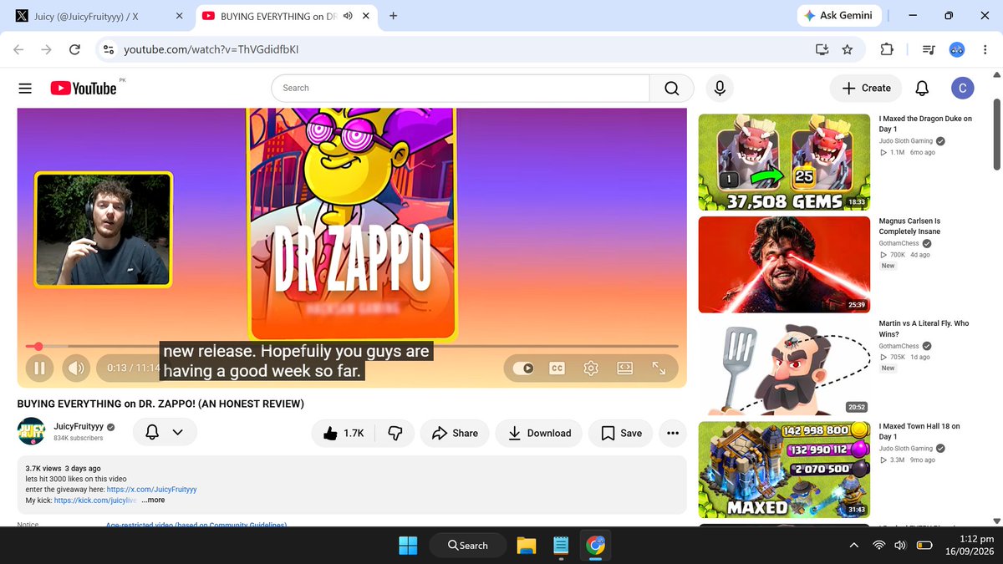
Task: Go to YouTube home via logo
Action: pos(83,88)
